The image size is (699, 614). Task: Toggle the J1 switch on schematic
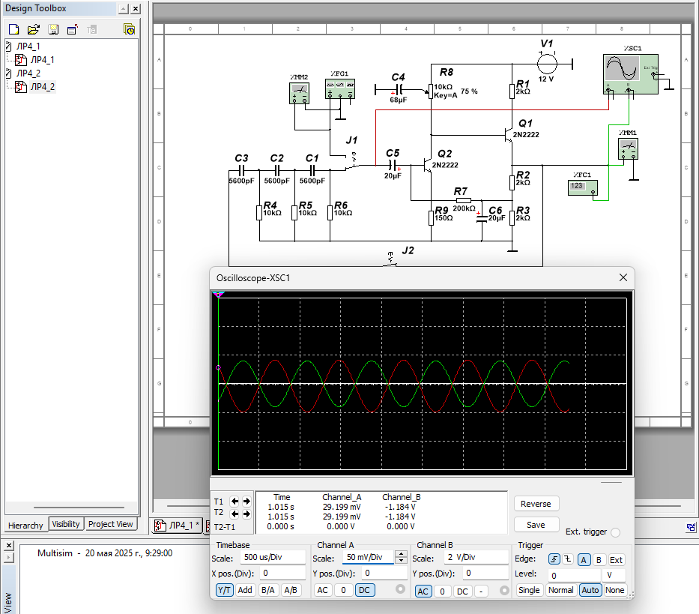(352, 163)
